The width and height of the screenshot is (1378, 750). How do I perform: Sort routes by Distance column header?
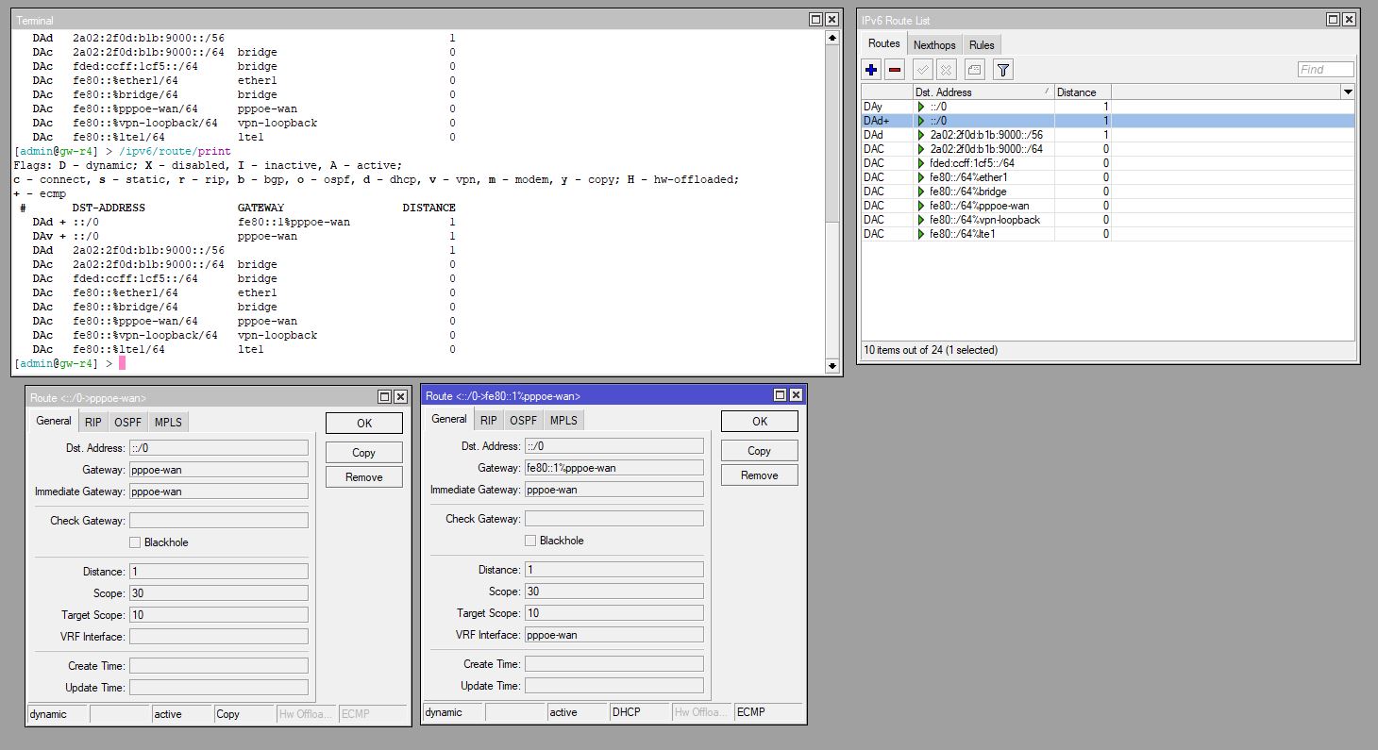pyautogui.click(x=1082, y=92)
